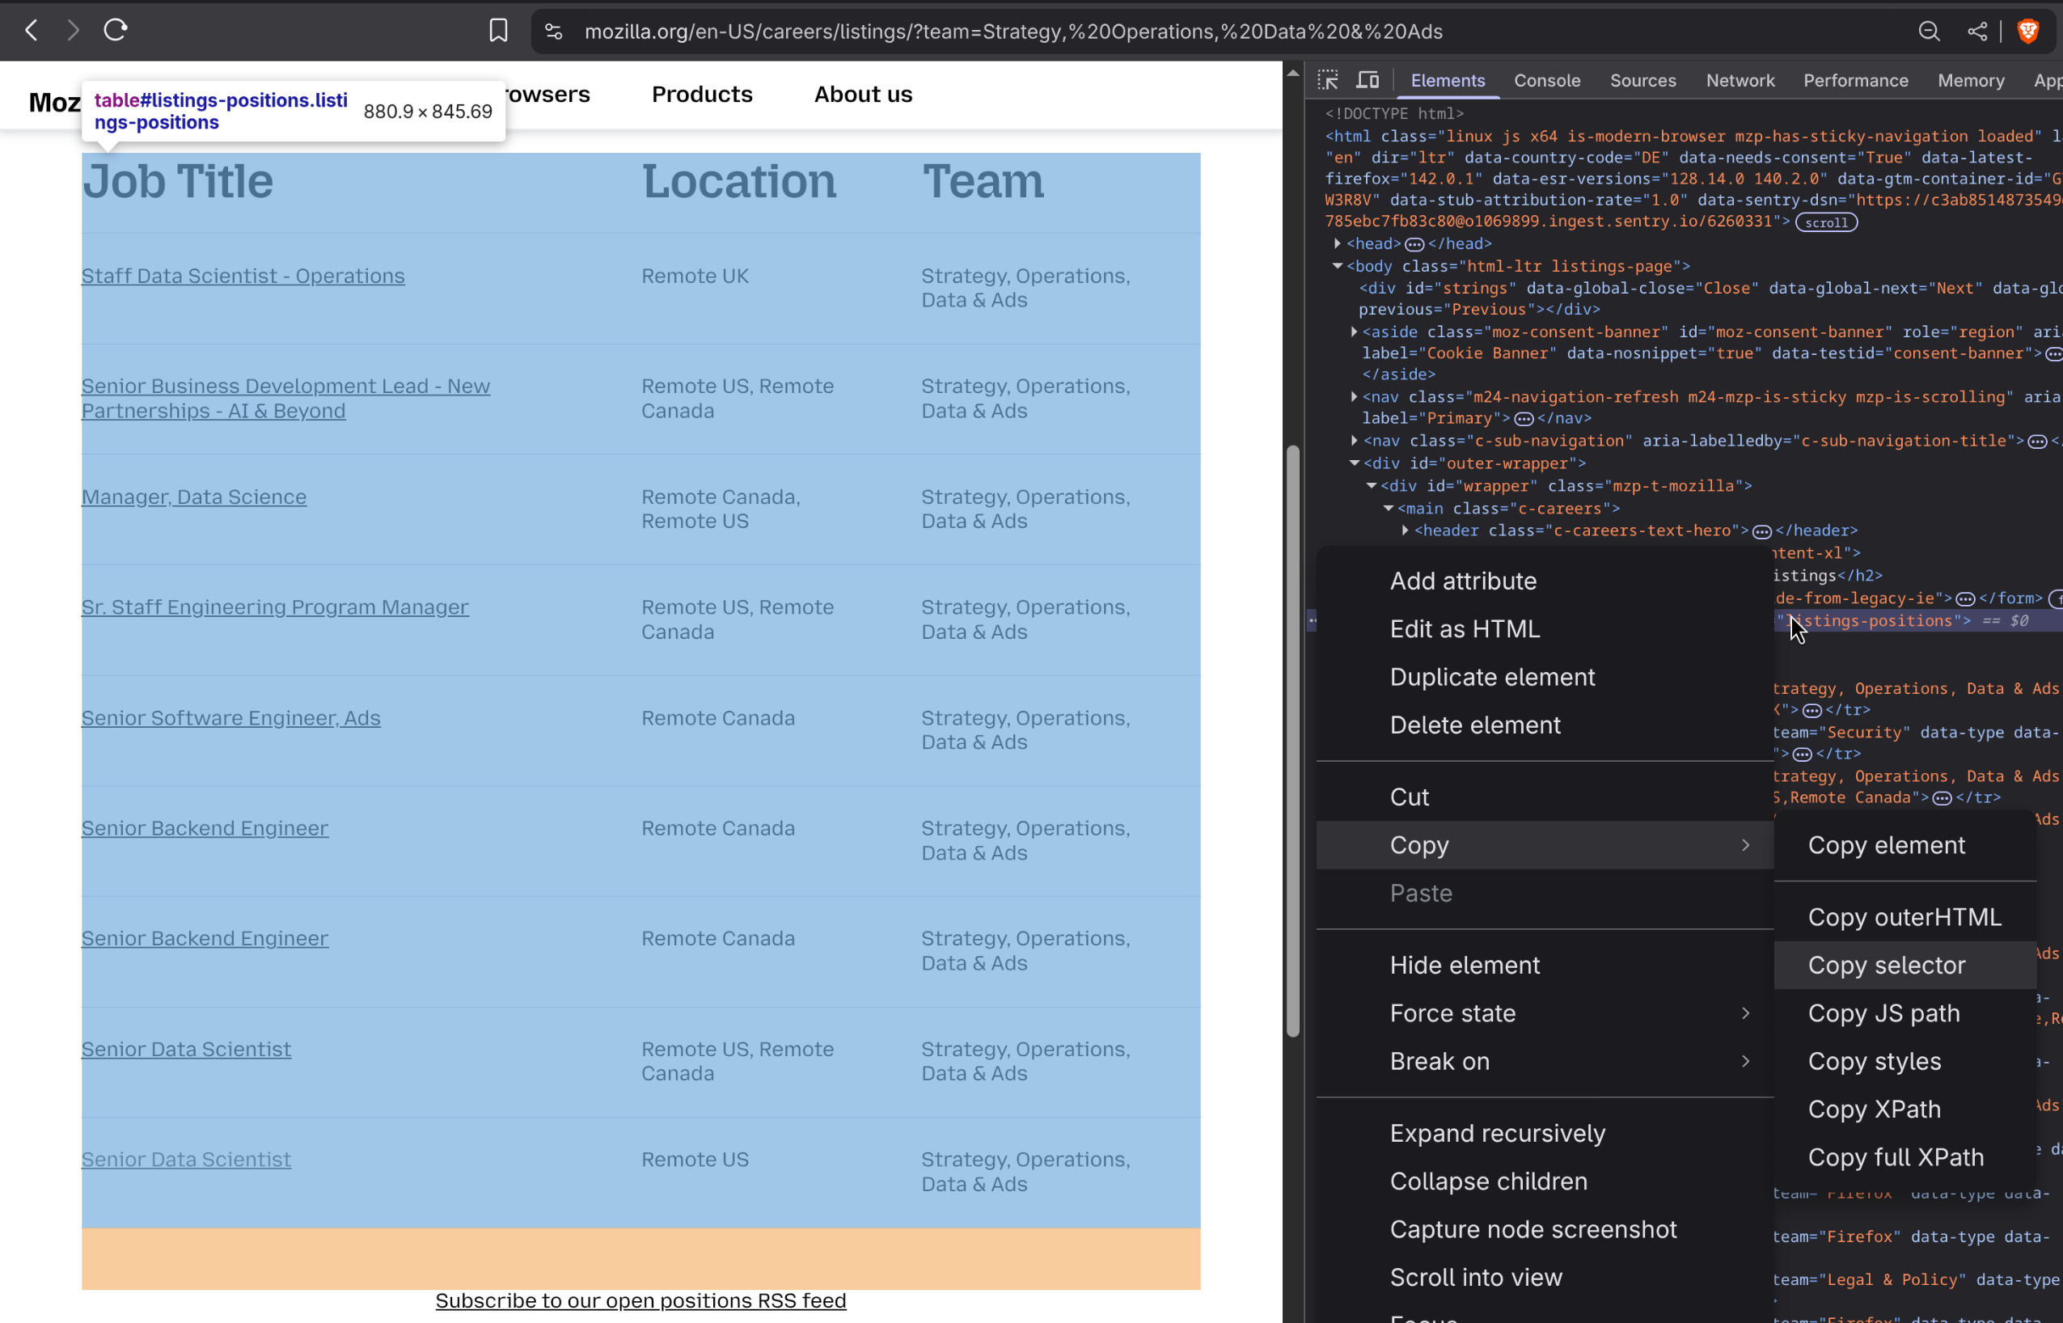The image size is (2063, 1323).
Task: Open the About us navigation menu
Action: (863, 95)
